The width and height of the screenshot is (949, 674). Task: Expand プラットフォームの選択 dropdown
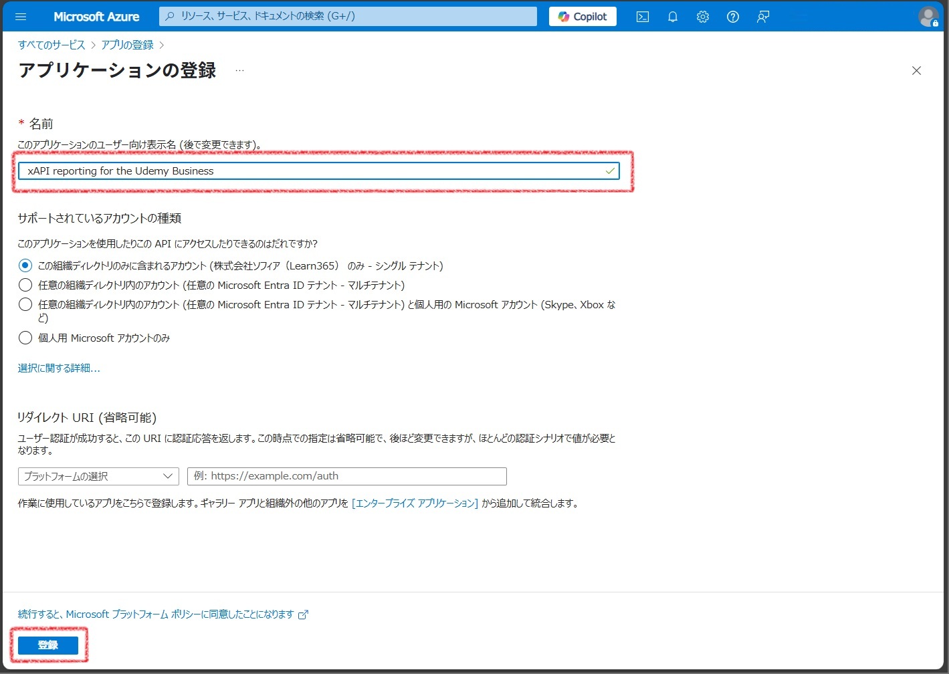tap(98, 476)
